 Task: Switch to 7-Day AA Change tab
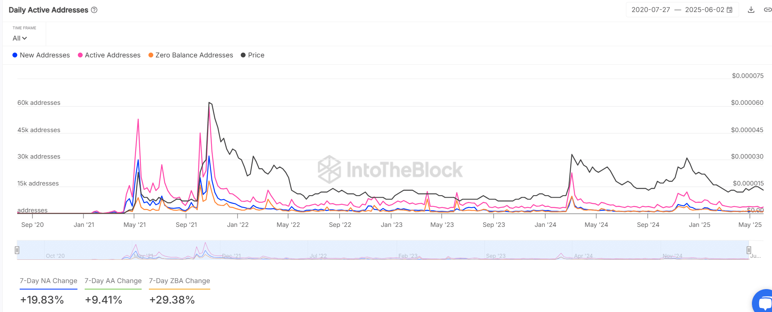point(113,281)
